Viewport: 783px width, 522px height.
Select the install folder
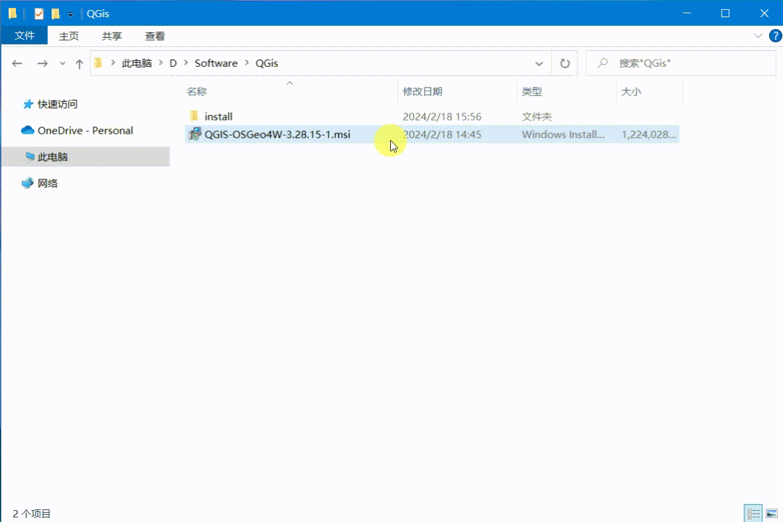click(218, 117)
